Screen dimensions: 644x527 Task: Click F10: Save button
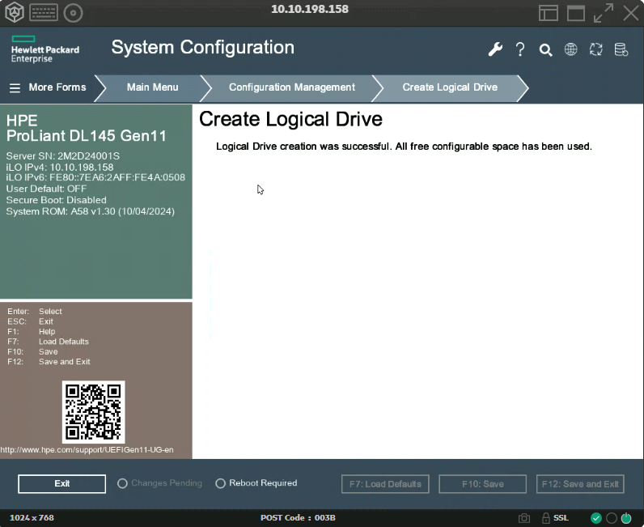click(x=482, y=484)
